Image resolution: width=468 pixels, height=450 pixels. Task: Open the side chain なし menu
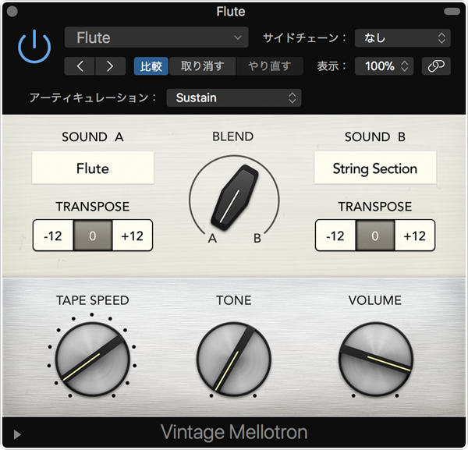click(x=402, y=38)
